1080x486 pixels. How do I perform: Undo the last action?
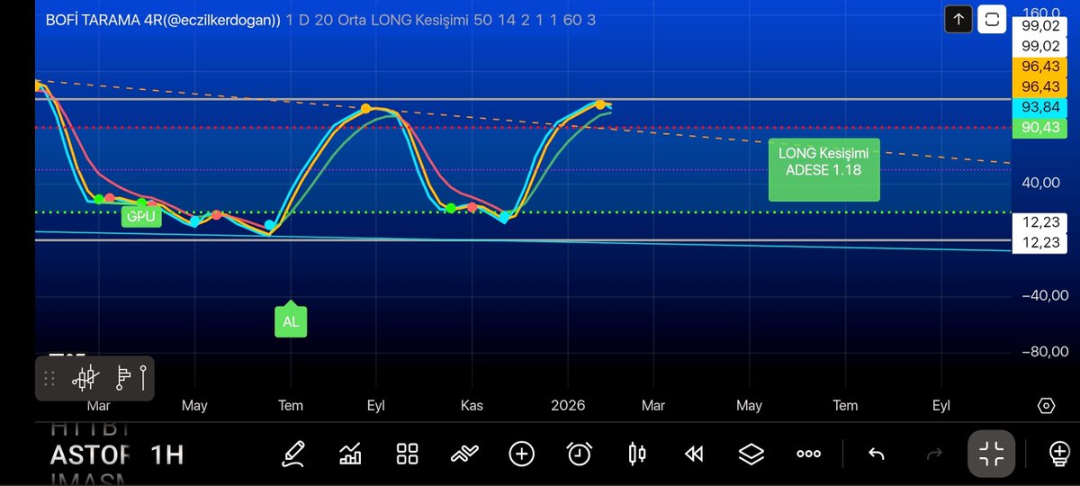click(876, 454)
